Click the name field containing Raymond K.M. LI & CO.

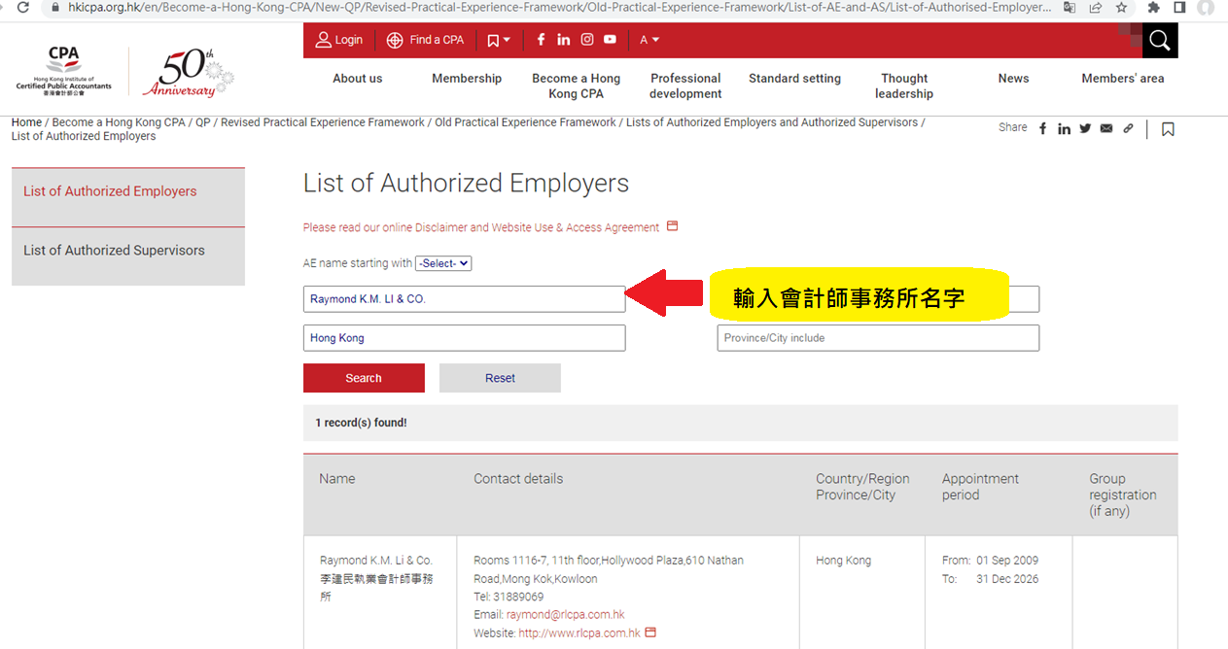pyautogui.click(x=465, y=299)
